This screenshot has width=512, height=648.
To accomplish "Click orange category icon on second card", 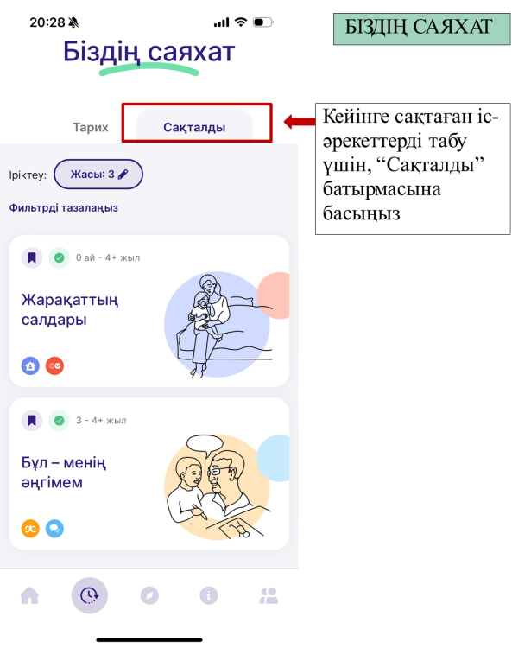I will 30,529.
